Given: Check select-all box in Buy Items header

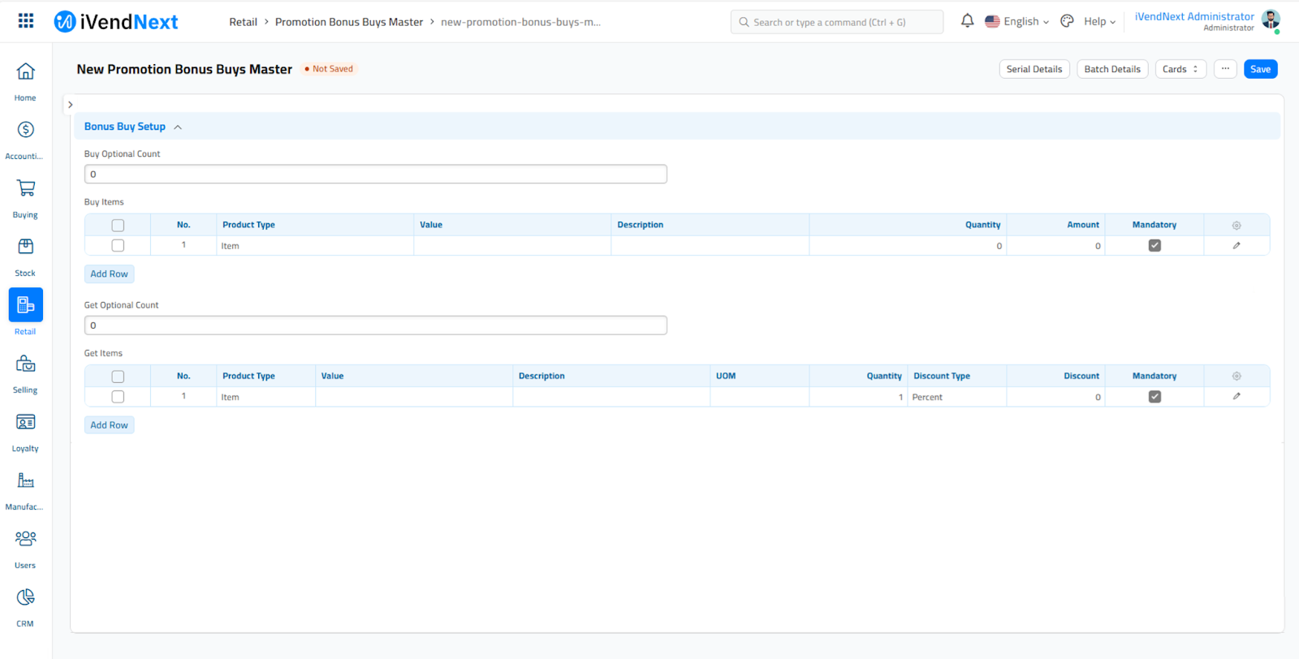Looking at the screenshot, I should point(118,225).
